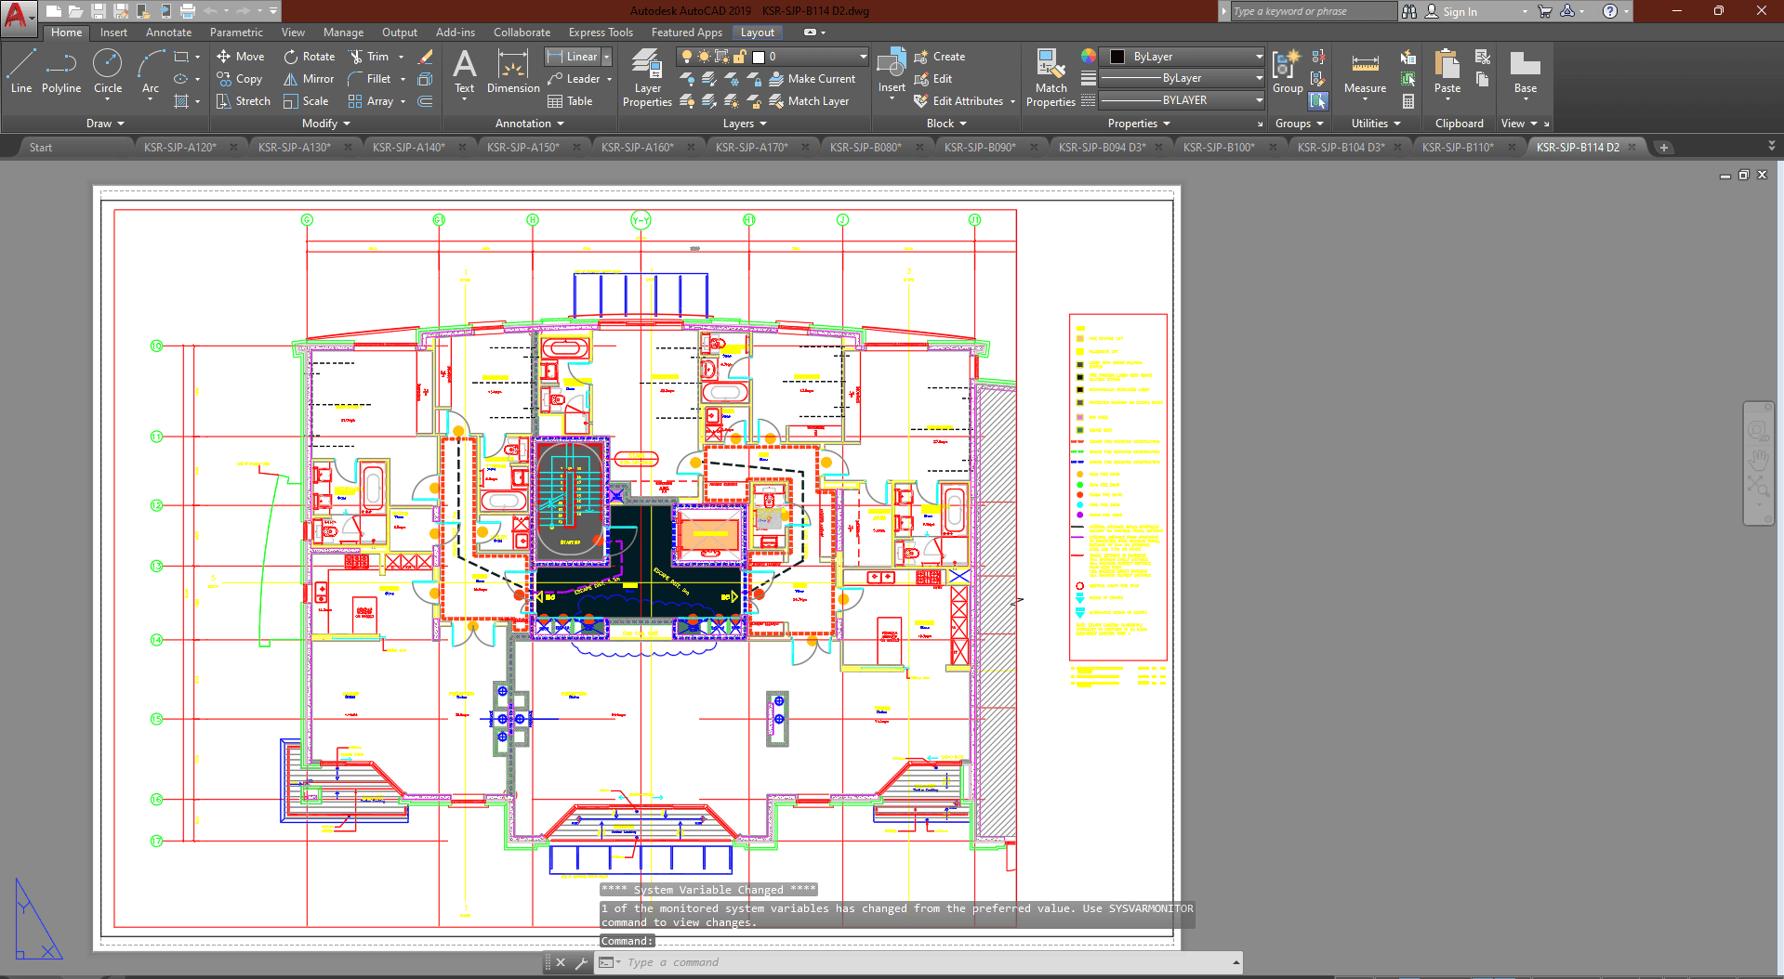The image size is (1784, 979).
Task: Expand the Linear dimension dropdown
Action: pyautogui.click(x=607, y=57)
